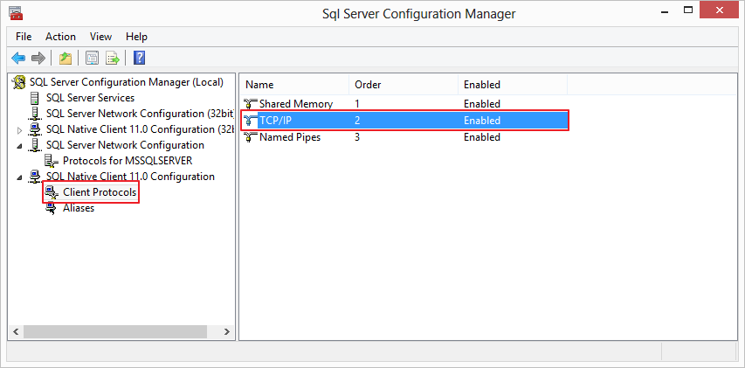This screenshot has height=368, width=745.
Task: Open the View menu
Action: [x=100, y=37]
